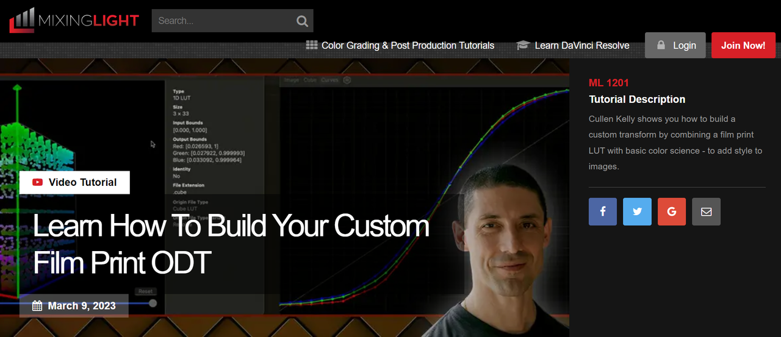Image resolution: width=781 pixels, height=337 pixels.
Task: Open Learn DaVinci Resolve menu item
Action: point(573,45)
